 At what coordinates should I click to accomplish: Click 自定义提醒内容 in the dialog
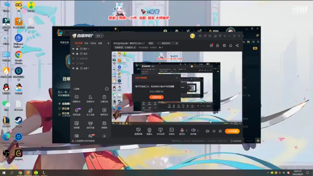[156, 92]
